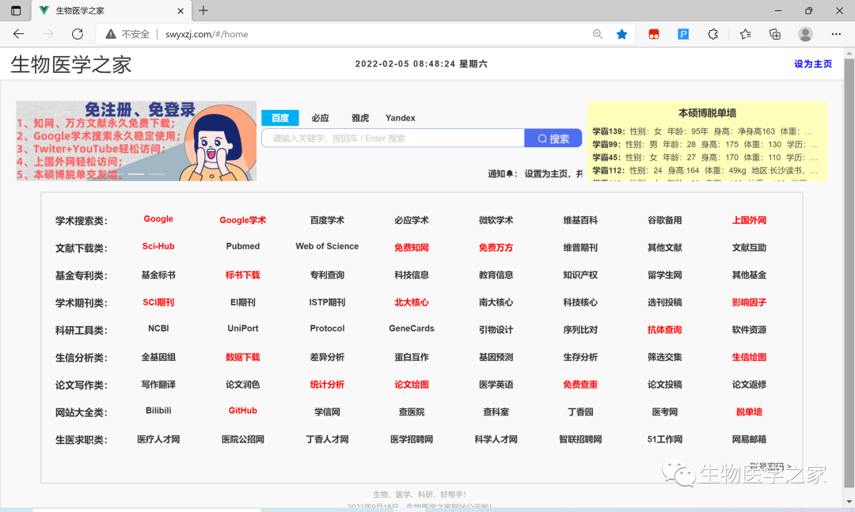Open the 免费知网 link
The width and height of the screenshot is (855, 512).
pyautogui.click(x=412, y=248)
